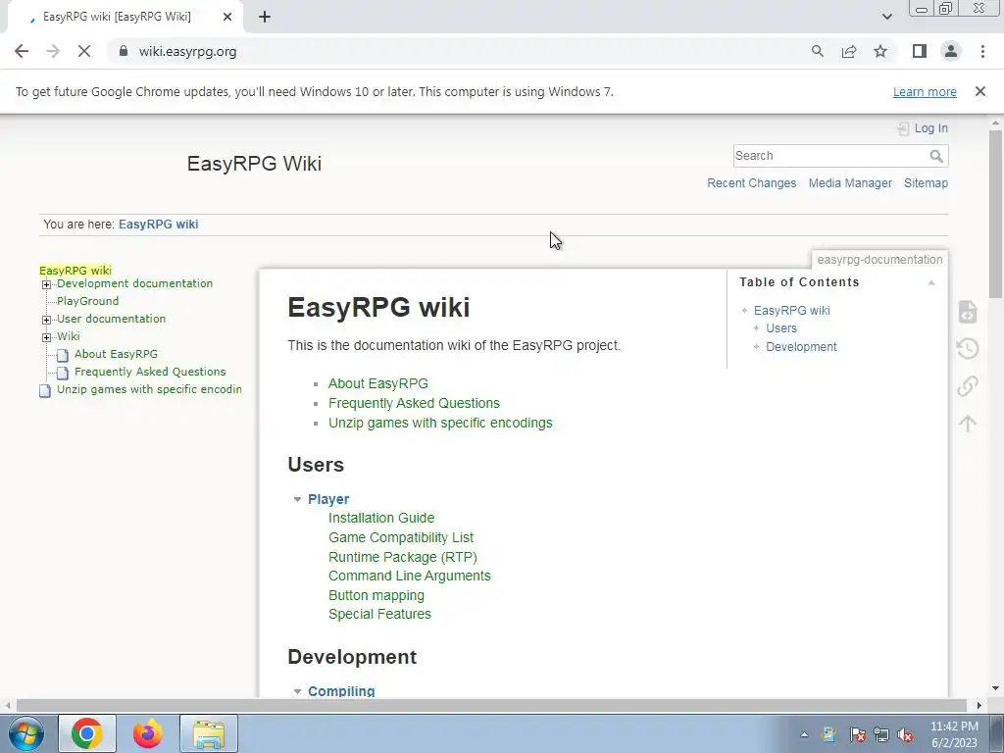1004x753 pixels.
Task: Collapse the Player section triangle
Action: tap(297, 499)
